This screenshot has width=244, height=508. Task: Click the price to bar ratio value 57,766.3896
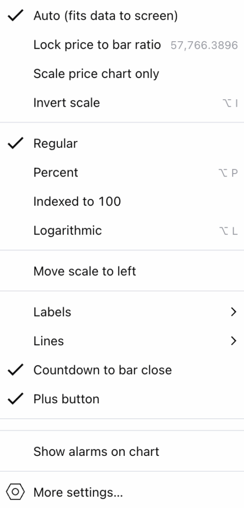[204, 45]
